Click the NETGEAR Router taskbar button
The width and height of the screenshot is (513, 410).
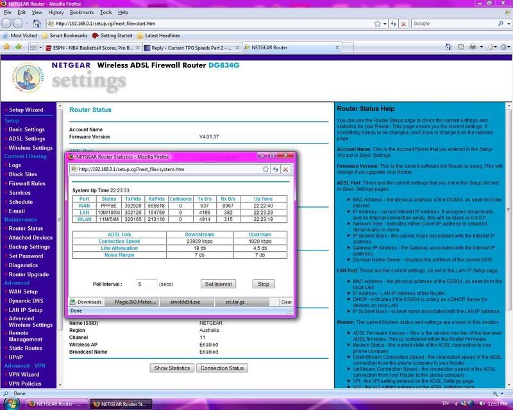(57, 404)
